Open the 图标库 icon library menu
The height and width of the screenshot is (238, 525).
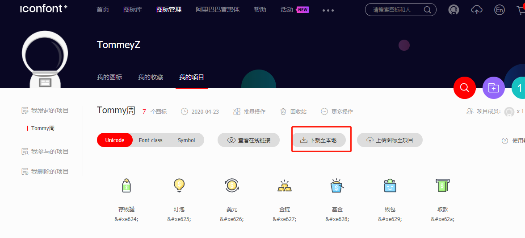click(133, 10)
